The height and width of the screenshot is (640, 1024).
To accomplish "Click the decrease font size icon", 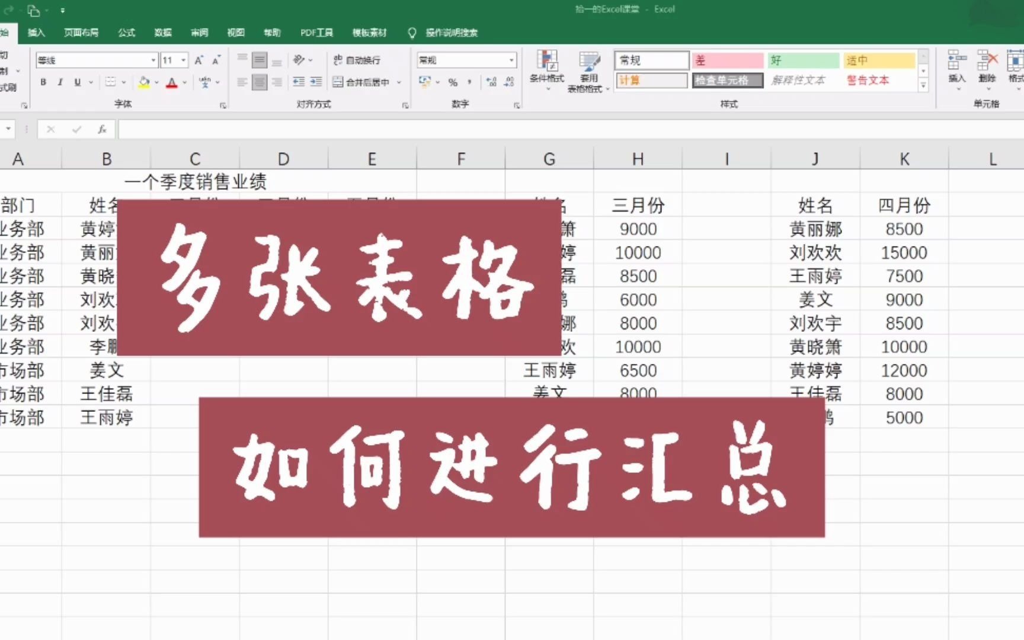I will [x=216, y=60].
